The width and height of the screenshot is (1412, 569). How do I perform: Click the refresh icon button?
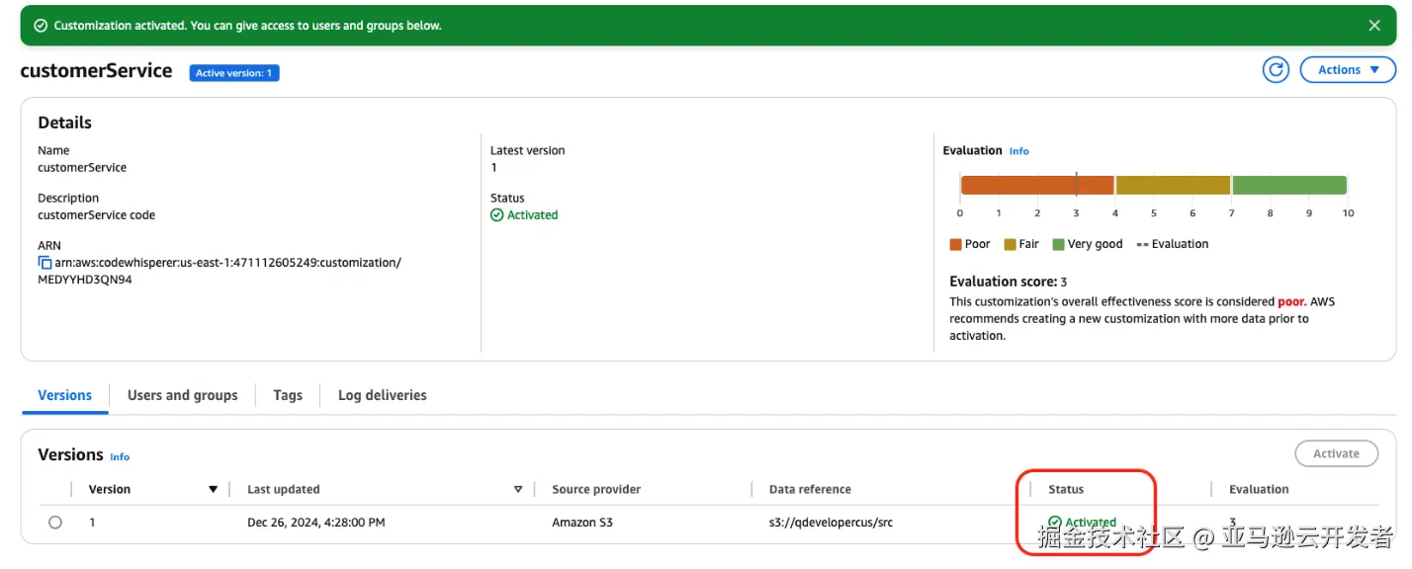pos(1276,70)
